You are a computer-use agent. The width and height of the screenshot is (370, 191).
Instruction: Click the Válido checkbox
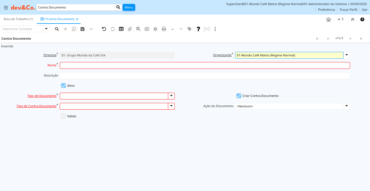63,116
